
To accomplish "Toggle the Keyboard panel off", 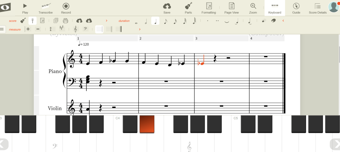I will (x=275, y=8).
